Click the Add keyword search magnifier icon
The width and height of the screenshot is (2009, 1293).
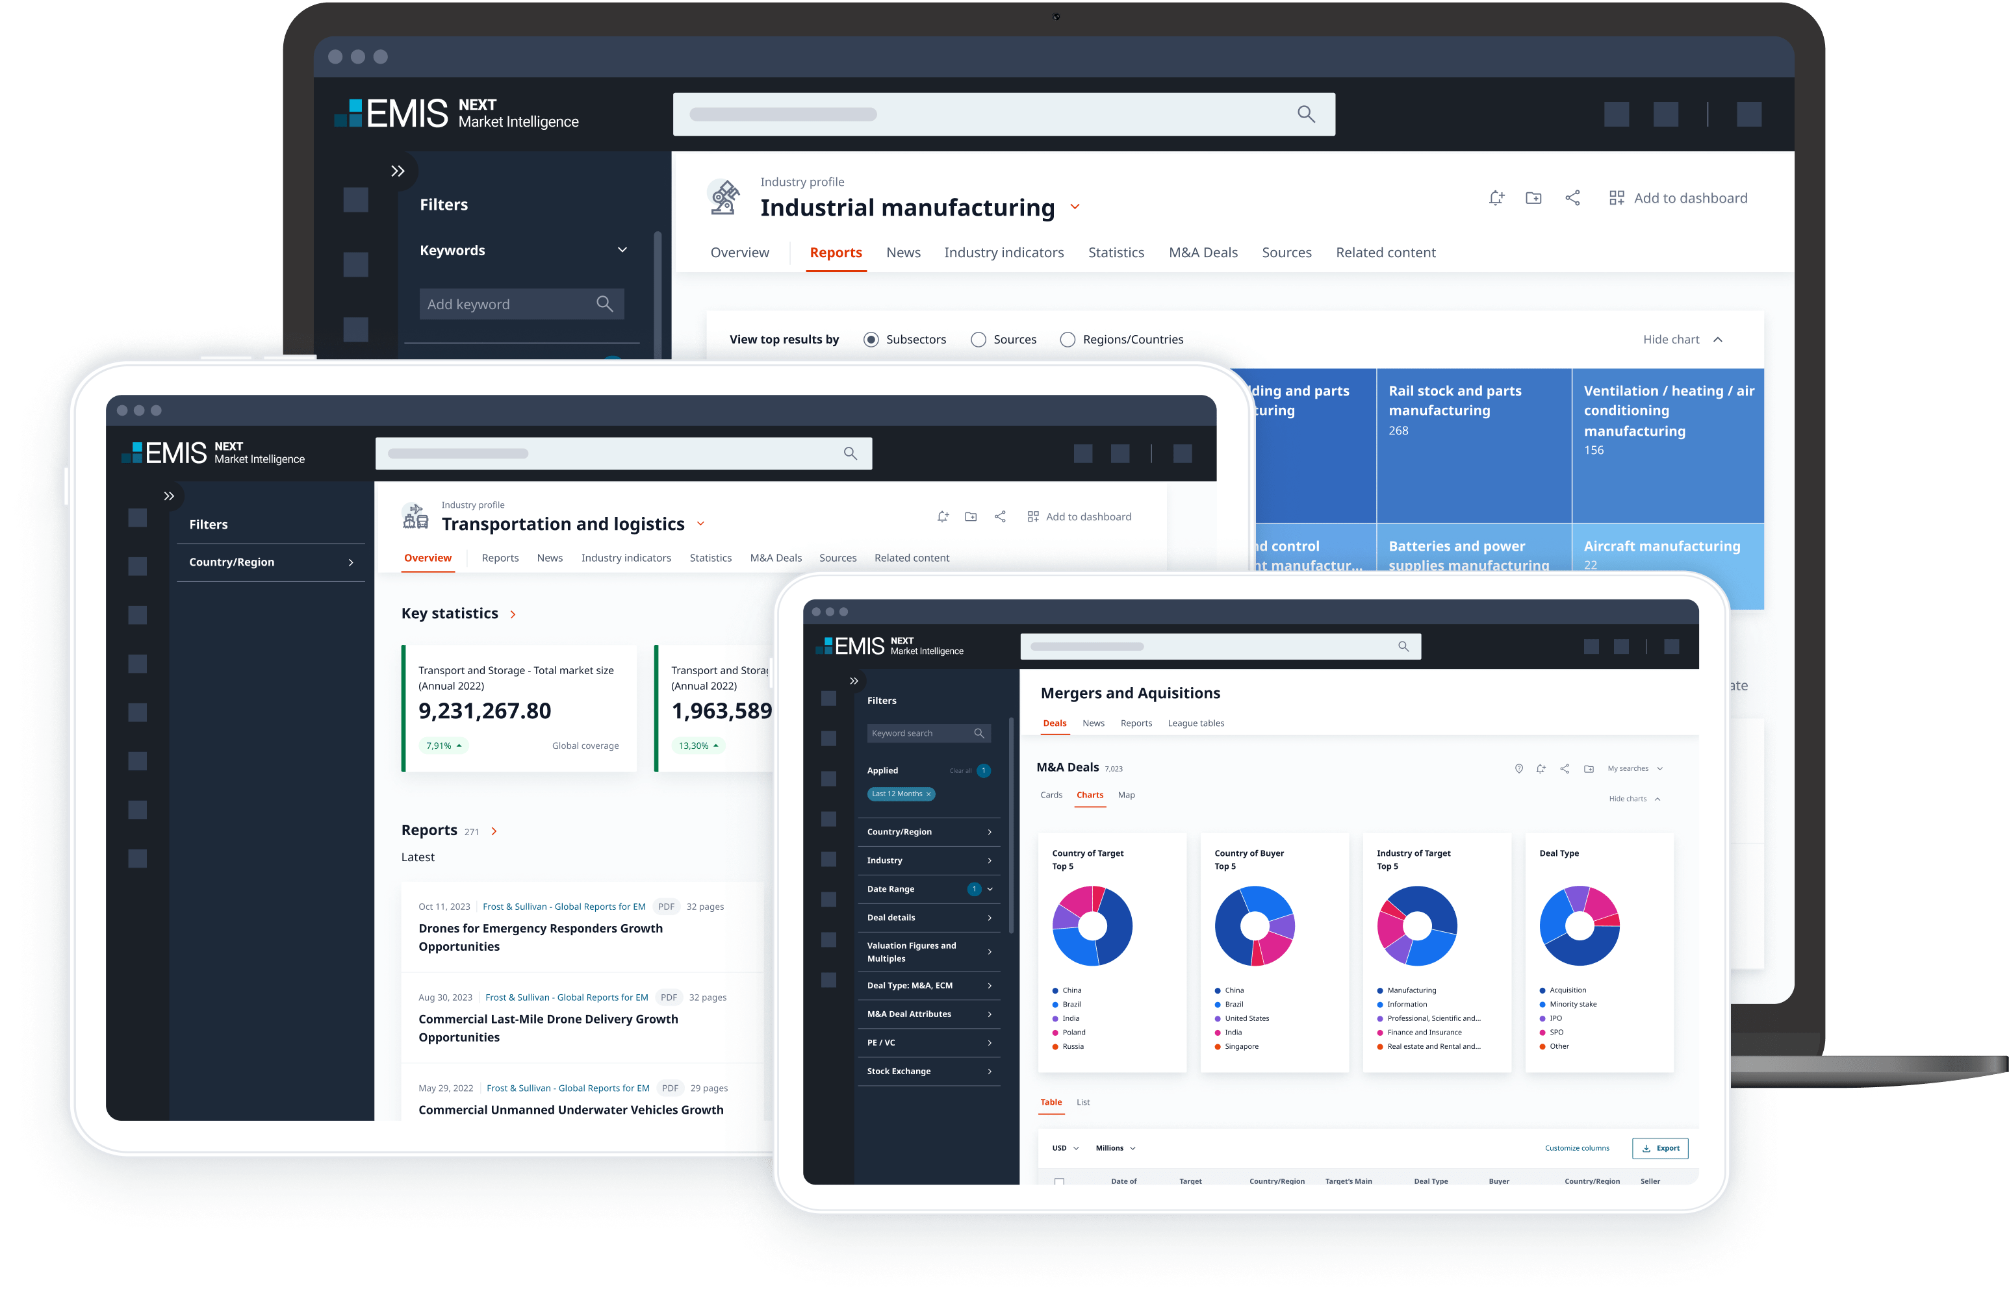tap(604, 304)
